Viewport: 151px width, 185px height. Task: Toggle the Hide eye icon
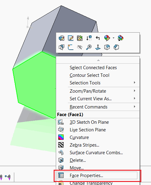[x=80, y=47]
